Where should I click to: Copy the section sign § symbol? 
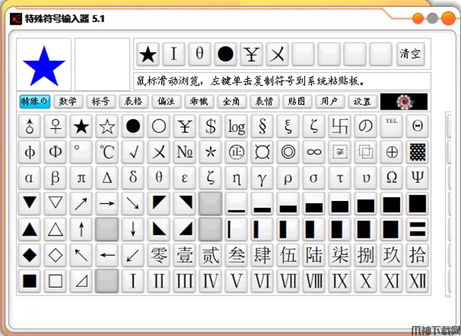tap(263, 126)
